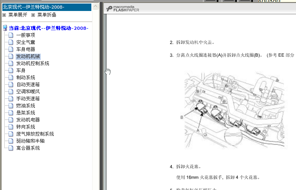Click the ignition coil engine diagram
Viewport: 296px width, 190px height.
pos(234,110)
